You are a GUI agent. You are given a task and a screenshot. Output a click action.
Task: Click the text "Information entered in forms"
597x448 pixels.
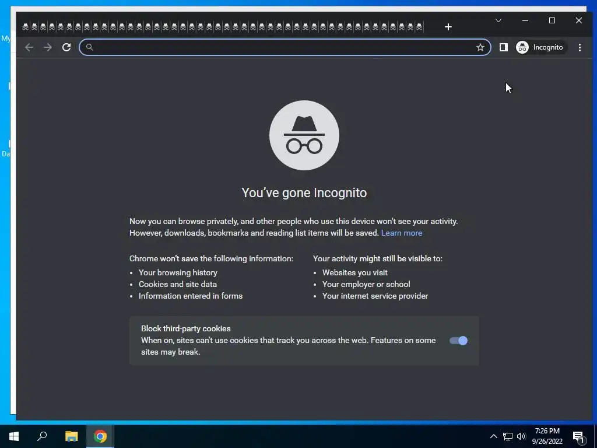(191, 296)
